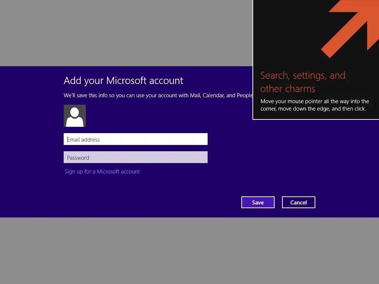The height and width of the screenshot is (284, 379).
Task: Focus the Password field
Action: (135, 157)
